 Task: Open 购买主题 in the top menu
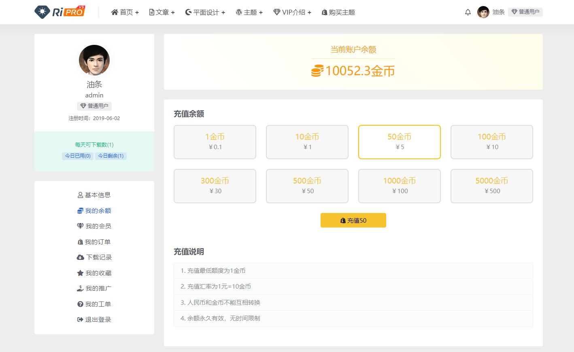pos(338,12)
